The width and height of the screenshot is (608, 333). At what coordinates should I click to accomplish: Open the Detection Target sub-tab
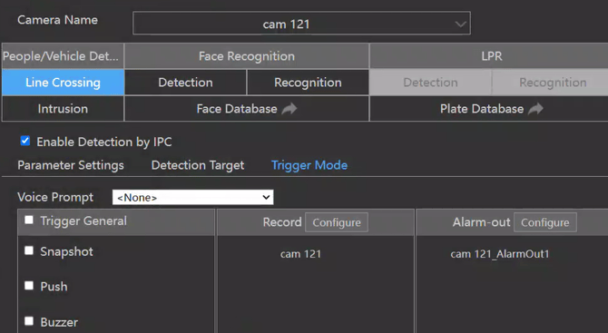coord(198,165)
